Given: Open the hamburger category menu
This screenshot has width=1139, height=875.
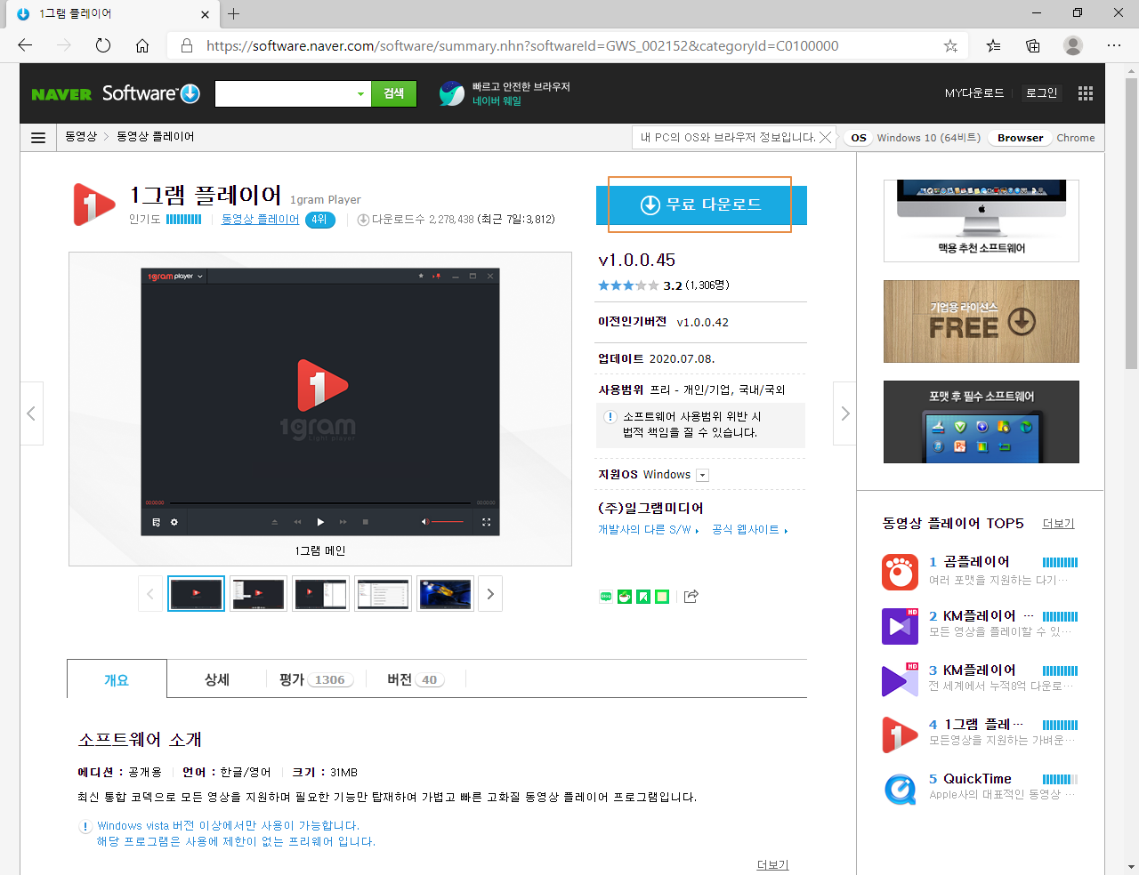Looking at the screenshot, I should (38, 137).
